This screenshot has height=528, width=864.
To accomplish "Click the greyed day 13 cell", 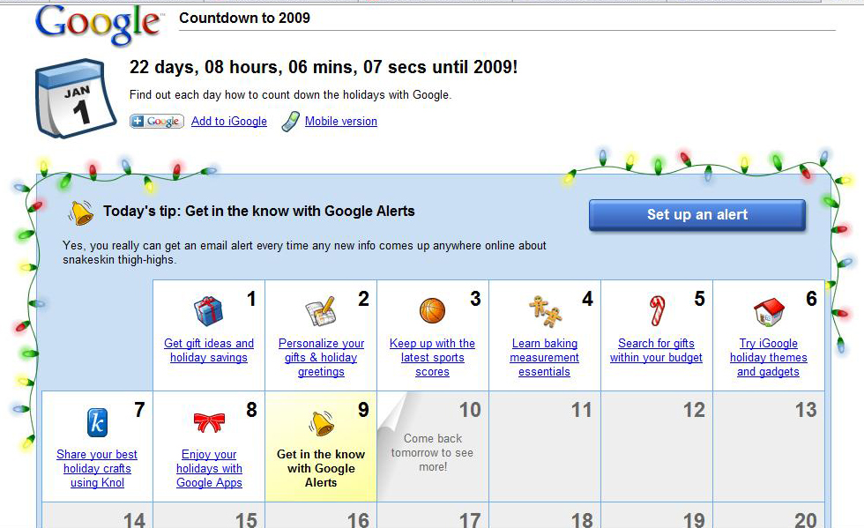I will pyautogui.click(x=769, y=446).
